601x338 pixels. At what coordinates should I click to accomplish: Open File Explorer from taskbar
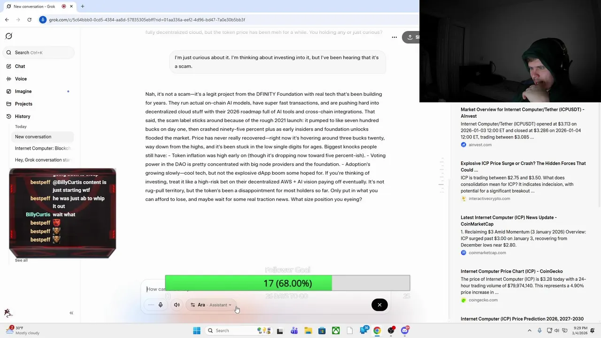pyautogui.click(x=308, y=330)
